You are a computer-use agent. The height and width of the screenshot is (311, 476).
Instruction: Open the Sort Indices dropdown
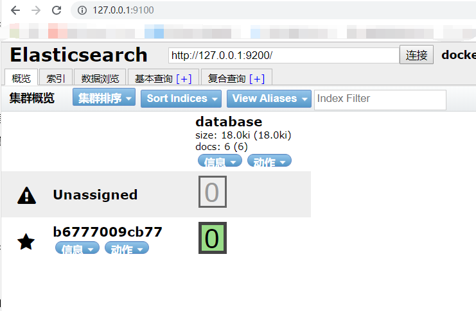tap(181, 99)
